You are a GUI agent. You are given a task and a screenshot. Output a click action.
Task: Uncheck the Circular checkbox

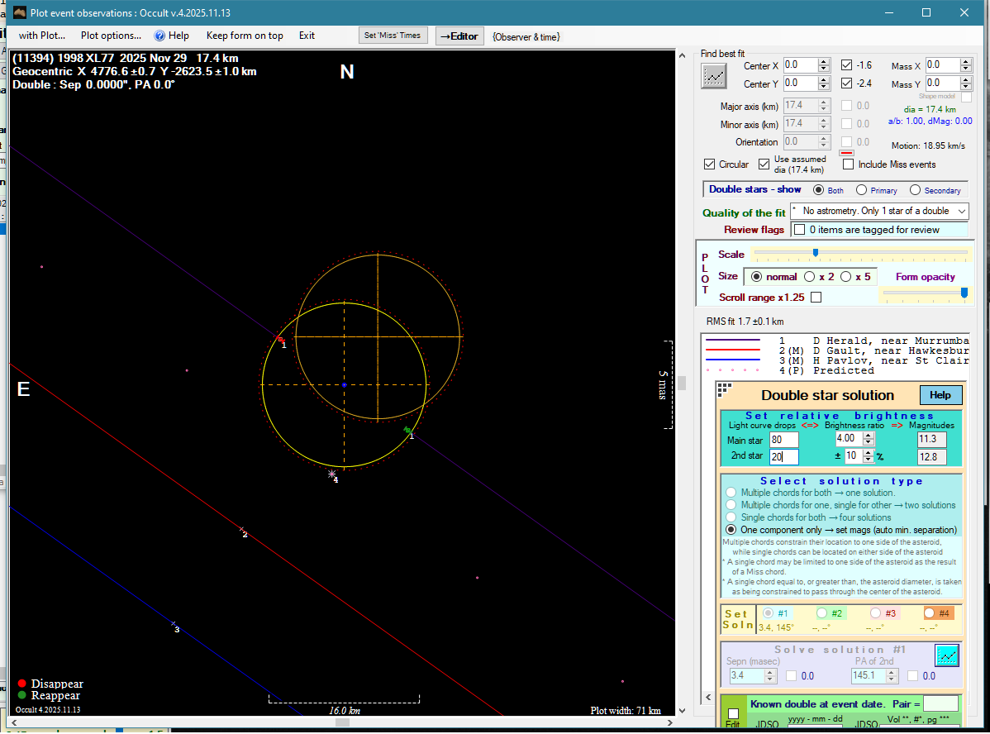(x=709, y=164)
